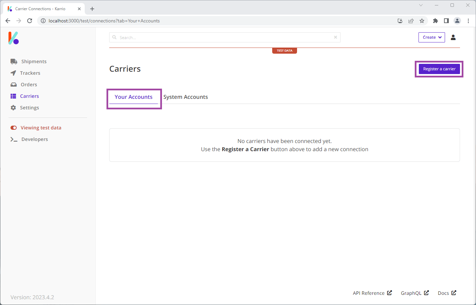
Task: Click the TEST DATA badge
Action: 284,51
